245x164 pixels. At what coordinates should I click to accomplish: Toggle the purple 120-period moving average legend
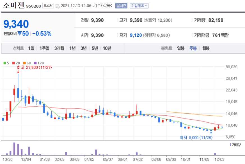[x=36, y=62]
